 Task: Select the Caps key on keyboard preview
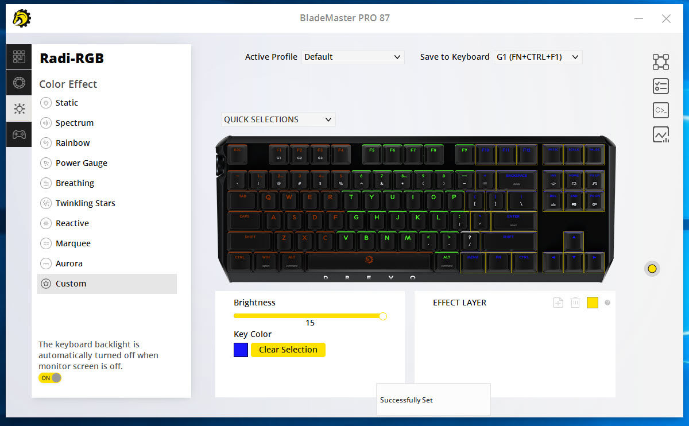tap(245, 221)
